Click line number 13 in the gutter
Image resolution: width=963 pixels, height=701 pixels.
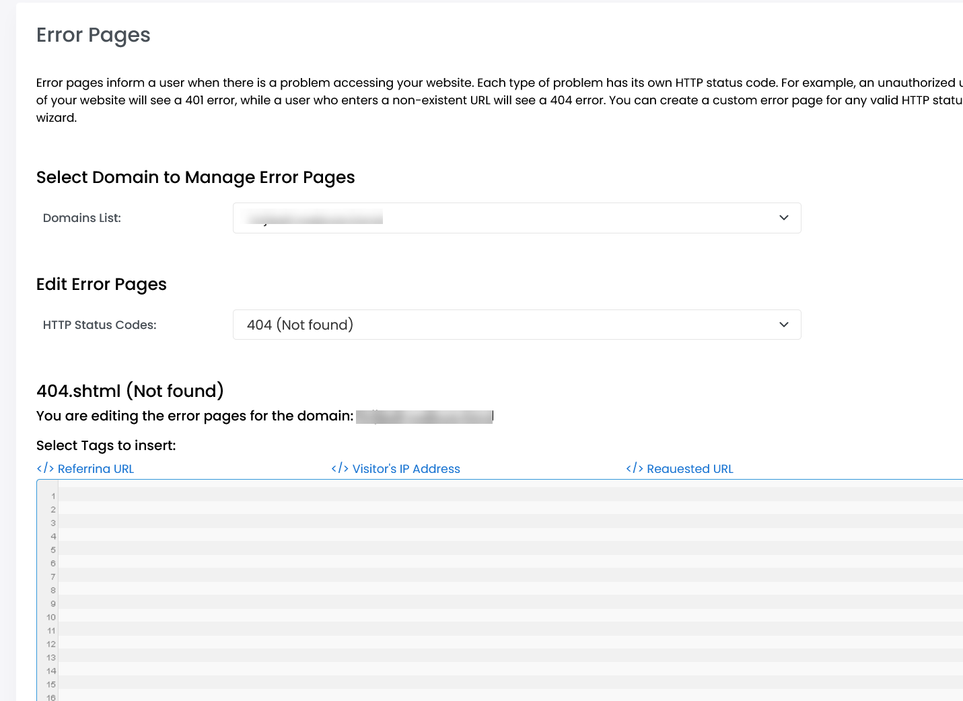click(51, 657)
